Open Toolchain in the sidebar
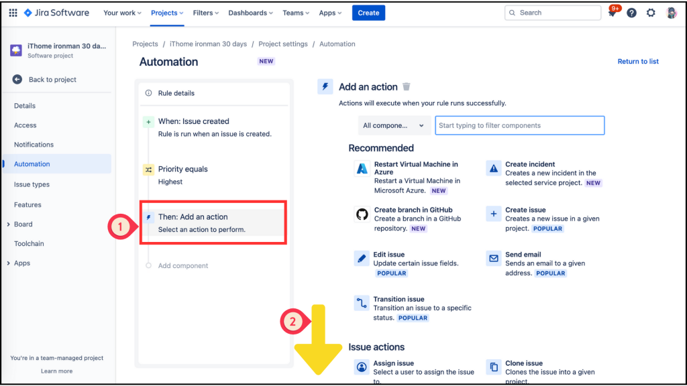Image resolution: width=687 pixels, height=386 pixels. tap(29, 244)
